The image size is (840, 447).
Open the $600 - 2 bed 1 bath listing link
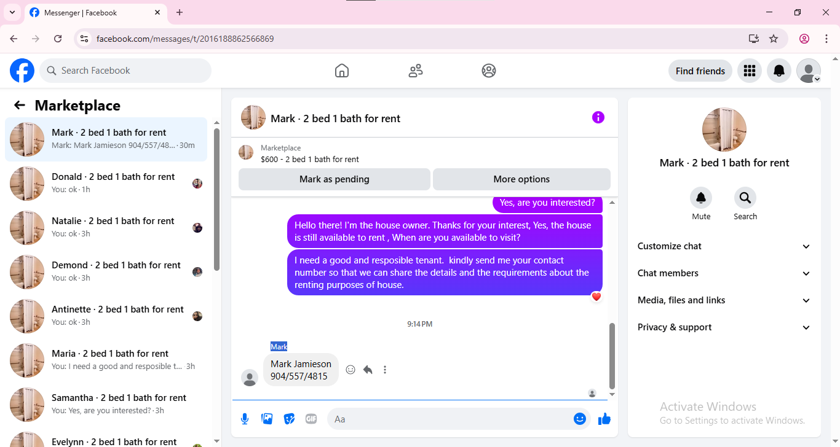click(x=309, y=159)
